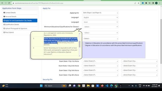
Task: Open the Extensions puzzle menu
Action: click(x=146, y=3)
